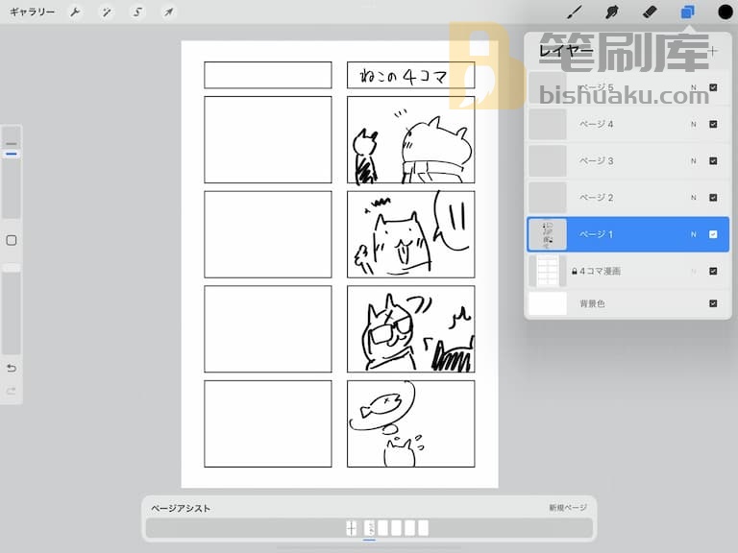Viewport: 738px width, 553px height.
Task: Select the Eraser tool
Action: point(650,12)
